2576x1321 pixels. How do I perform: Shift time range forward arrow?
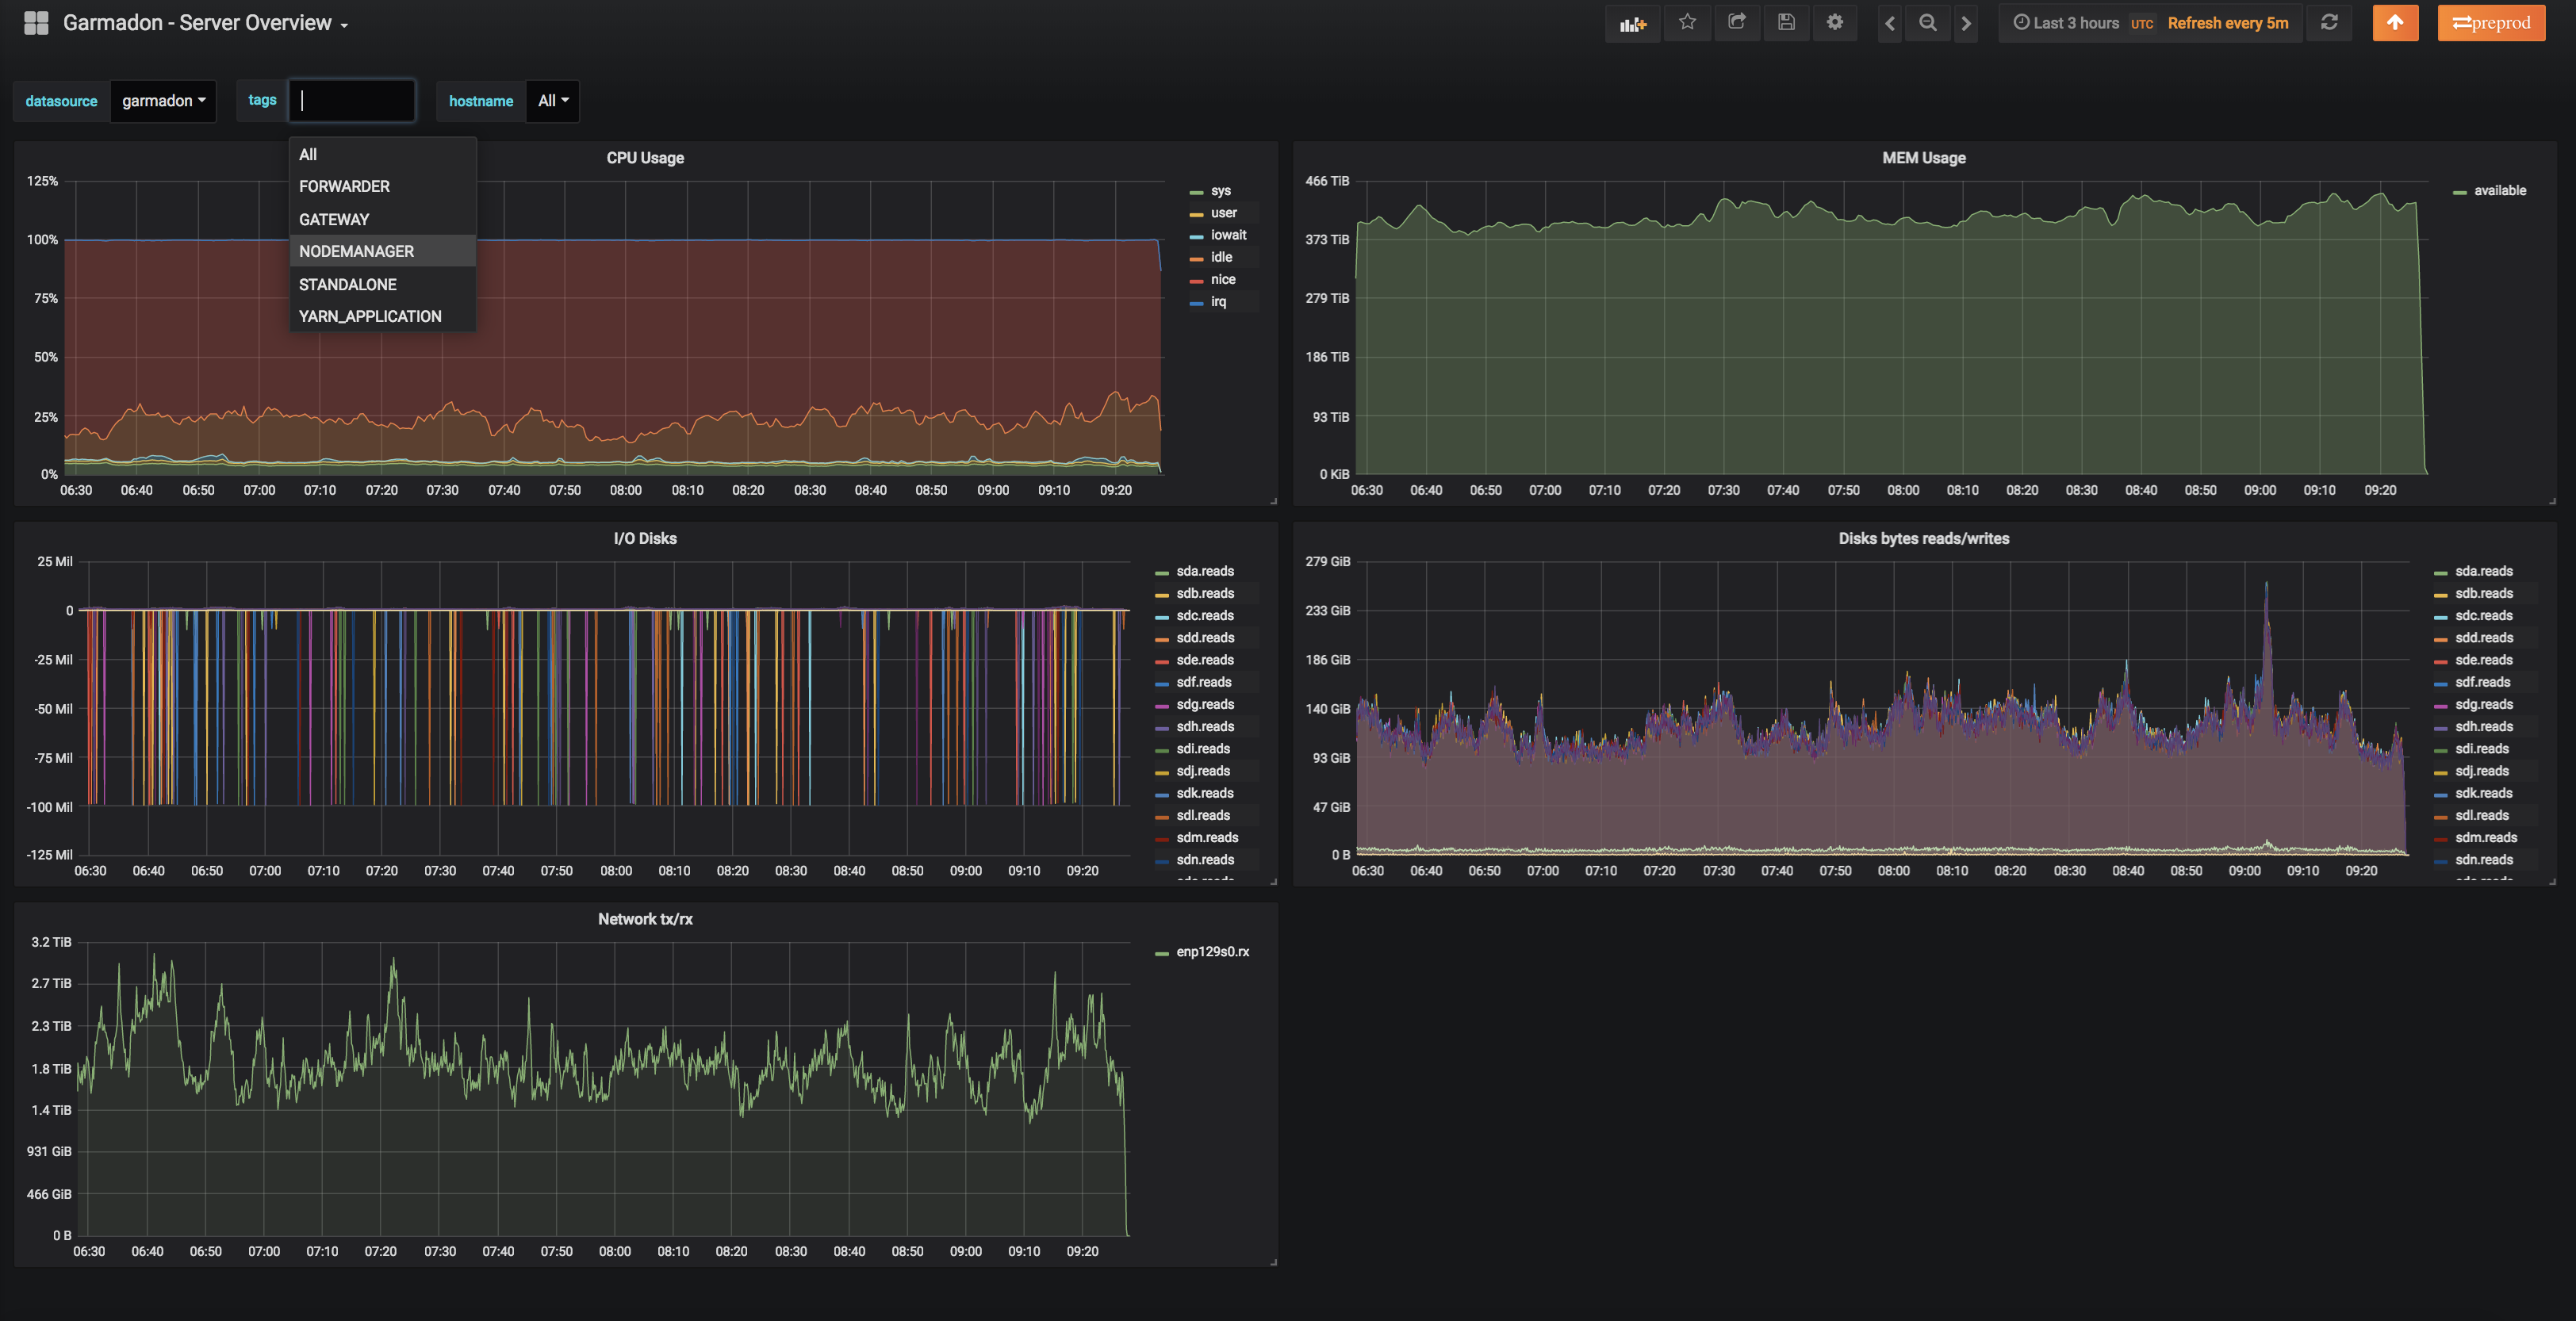click(x=1966, y=23)
